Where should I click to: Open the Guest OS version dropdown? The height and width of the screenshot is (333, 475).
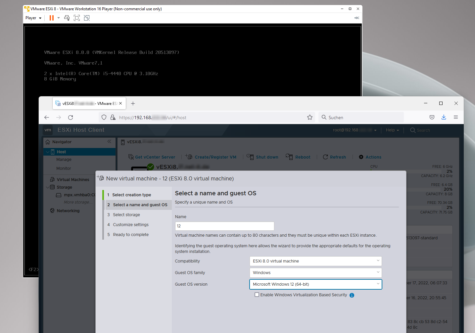(315, 284)
